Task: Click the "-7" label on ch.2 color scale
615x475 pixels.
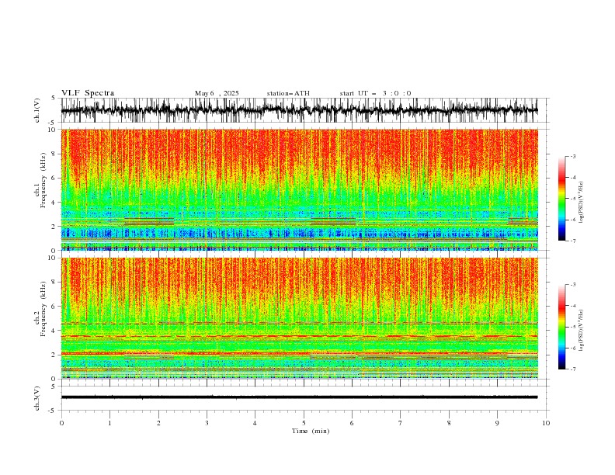Action: [x=572, y=369]
